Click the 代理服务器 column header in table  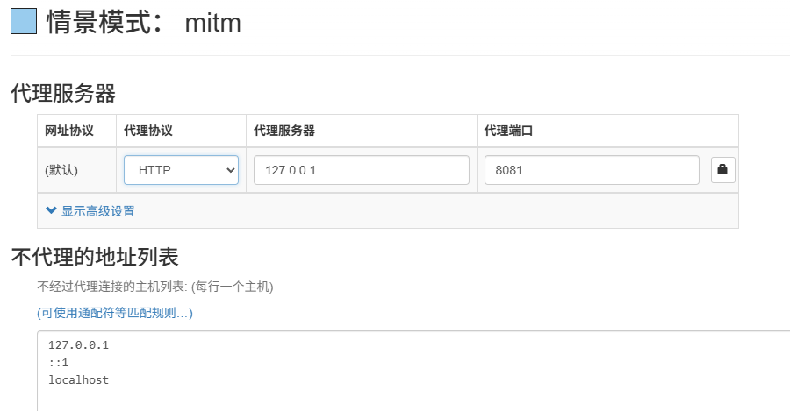(x=284, y=131)
